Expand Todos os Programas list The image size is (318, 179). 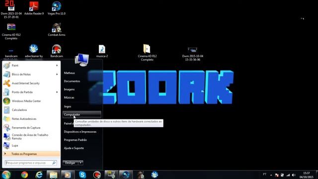click(31, 154)
